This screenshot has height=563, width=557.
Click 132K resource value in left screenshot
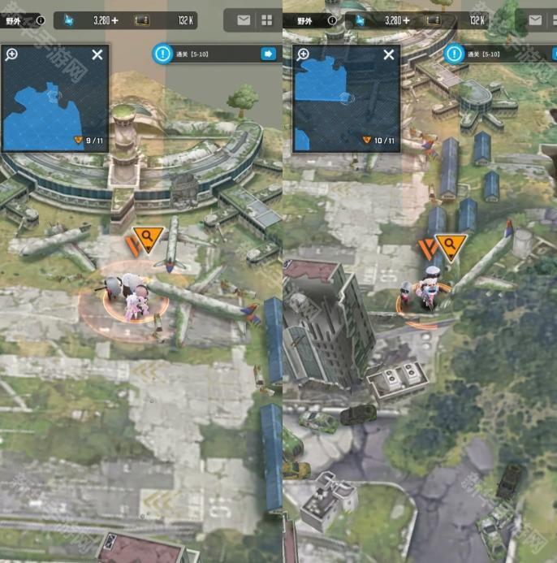[186, 20]
